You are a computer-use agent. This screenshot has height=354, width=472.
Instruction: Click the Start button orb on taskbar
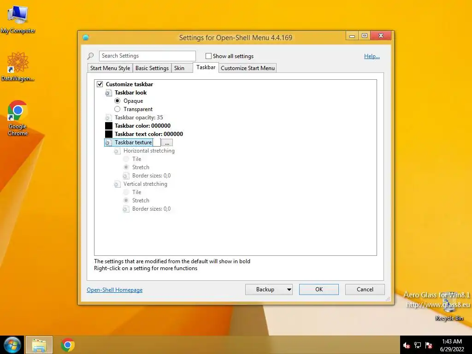click(12, 345)
